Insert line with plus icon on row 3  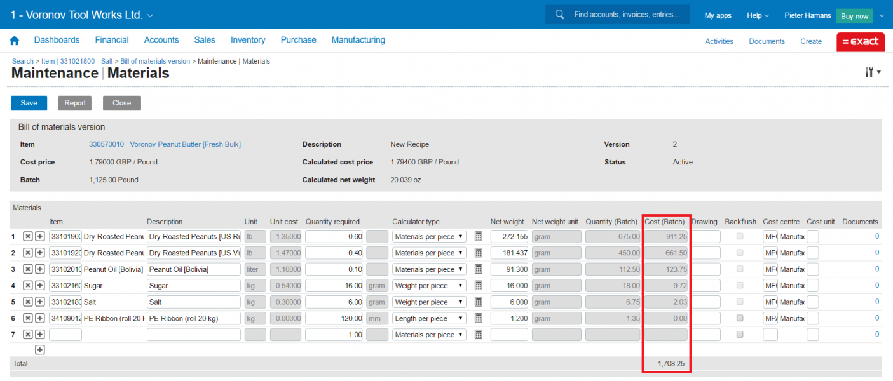39,269
